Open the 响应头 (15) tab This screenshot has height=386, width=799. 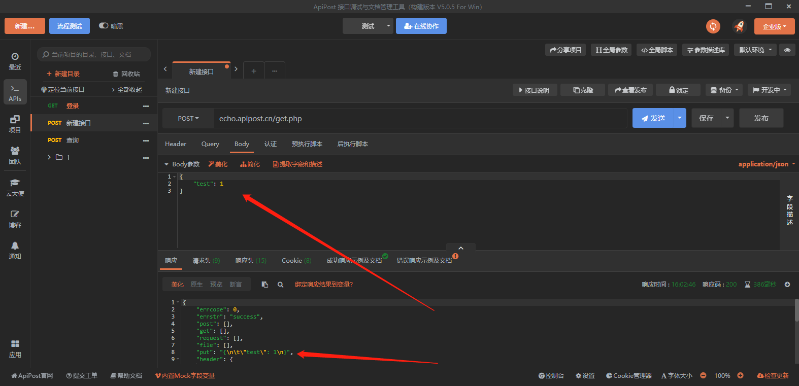click(251, 261)
